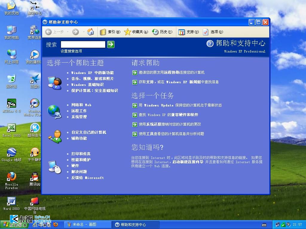306x229 pixels.
Task: Open topic '远程工作'
Action: pyautogui.click(x=79, y=111)
